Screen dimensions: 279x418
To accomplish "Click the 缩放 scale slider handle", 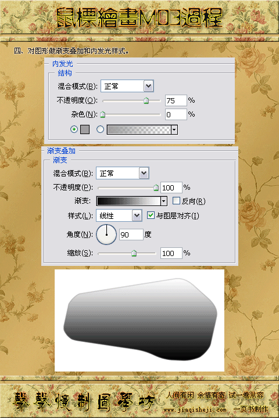I will pyautogui.click(x=134, y=253).
